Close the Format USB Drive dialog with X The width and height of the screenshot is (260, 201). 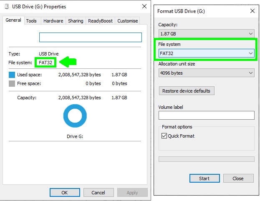coord(252,11)
